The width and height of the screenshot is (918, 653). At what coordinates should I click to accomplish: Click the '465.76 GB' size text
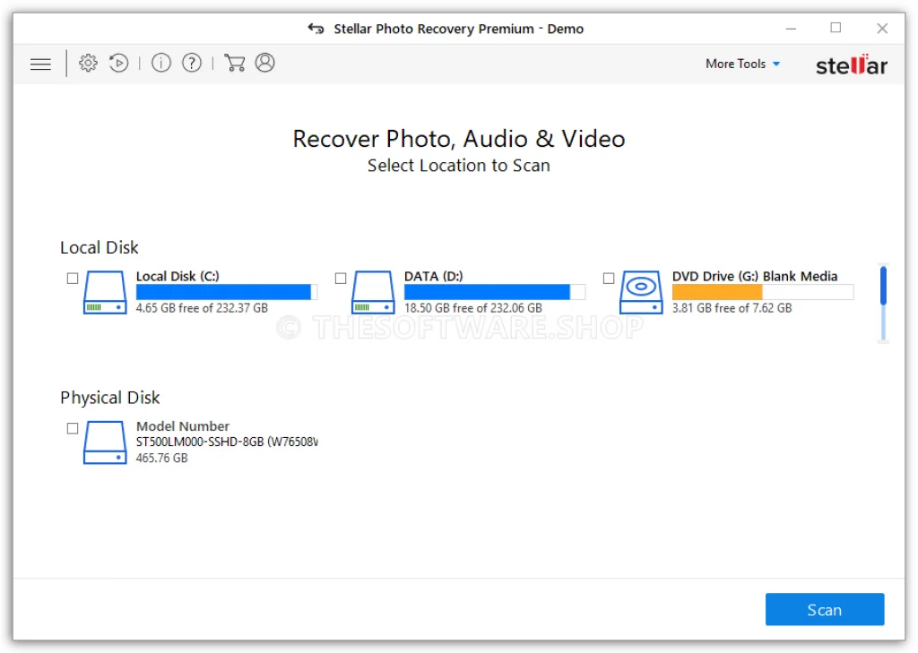pyautogui.click(x=161, y=458)
